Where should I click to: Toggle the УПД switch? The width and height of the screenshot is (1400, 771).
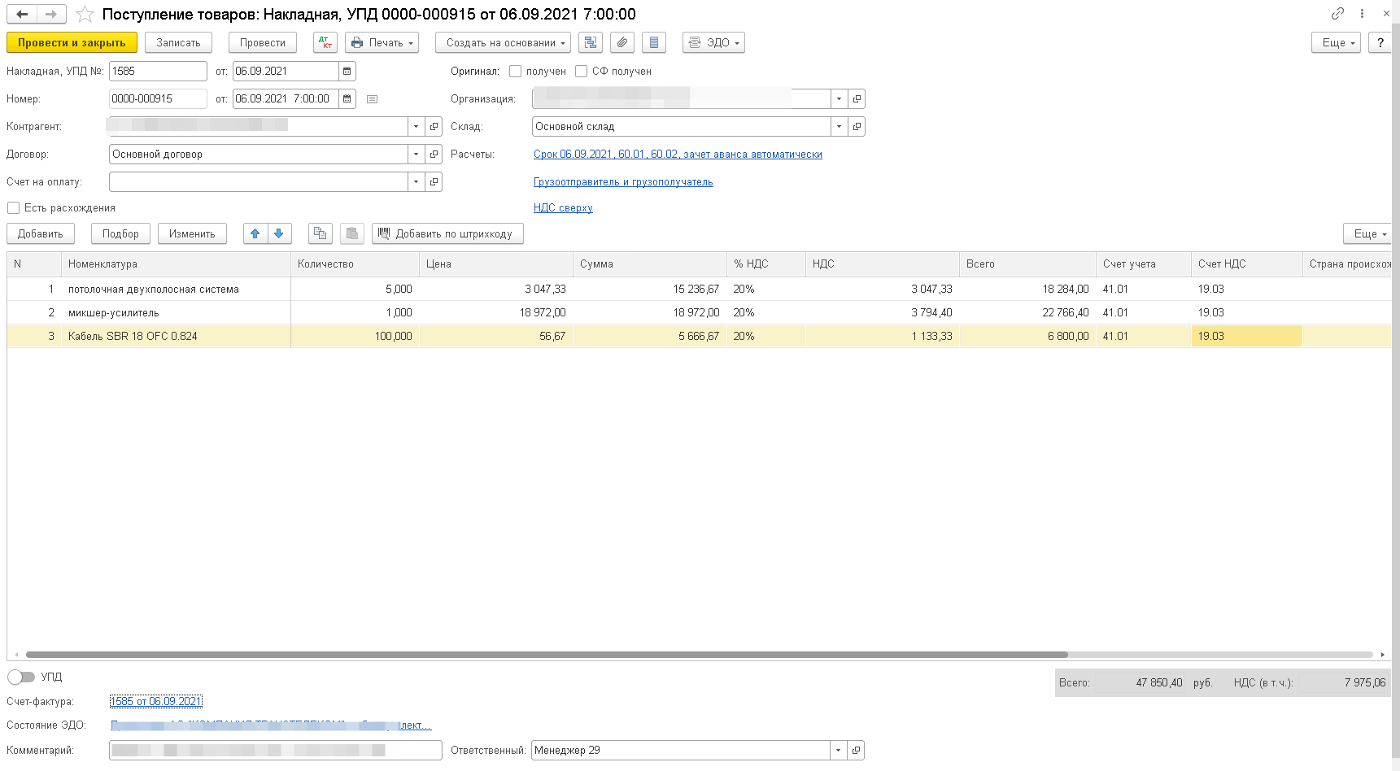(x=21, y=677)
